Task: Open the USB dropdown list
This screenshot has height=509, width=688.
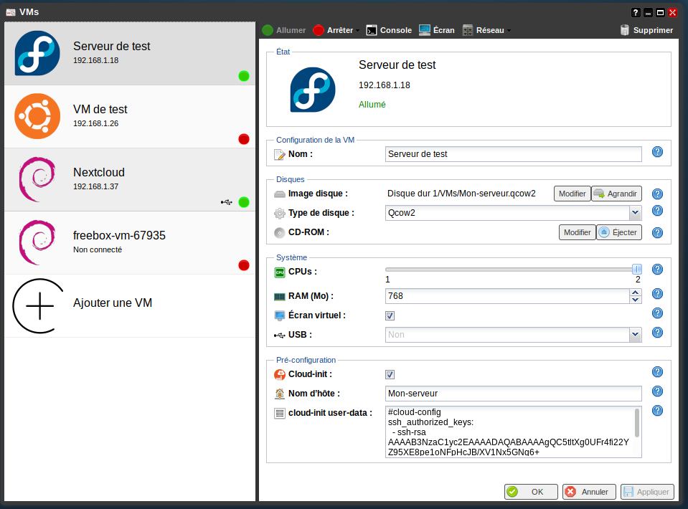Action: pos(634,335)
